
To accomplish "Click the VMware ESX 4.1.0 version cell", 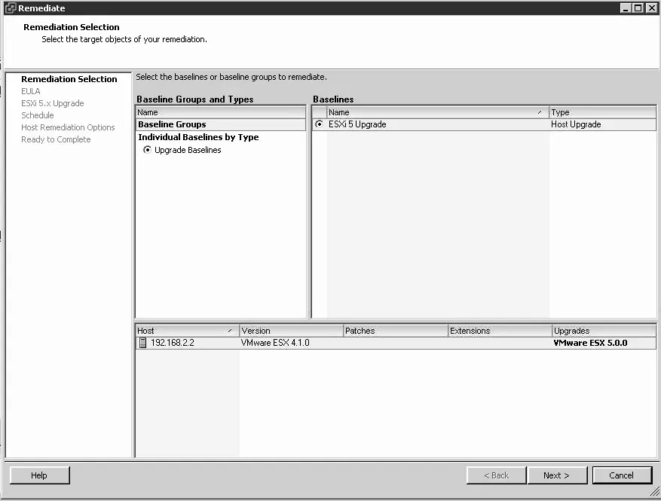I will 275,343.
